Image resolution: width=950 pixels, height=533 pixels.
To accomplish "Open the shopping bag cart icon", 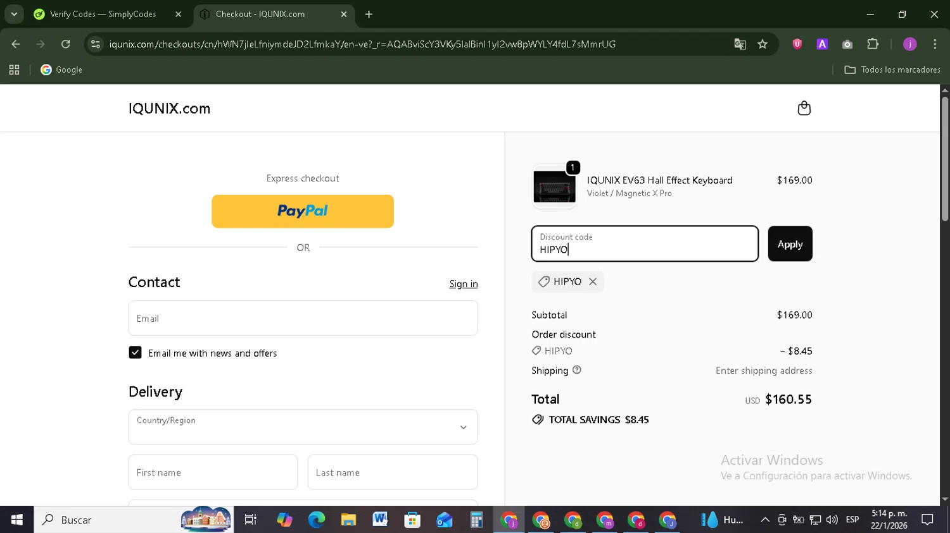I will click(804, 108).
